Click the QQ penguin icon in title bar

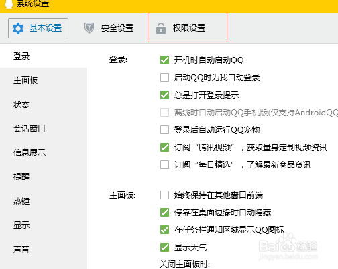pyautogui.click(x=9, y=4)
